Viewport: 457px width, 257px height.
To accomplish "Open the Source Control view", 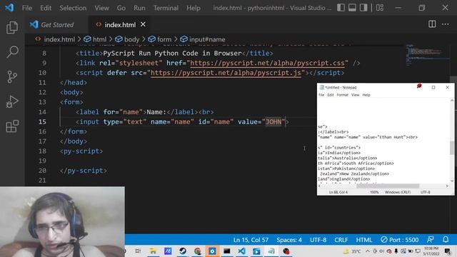I will click(x=12, y=77).
